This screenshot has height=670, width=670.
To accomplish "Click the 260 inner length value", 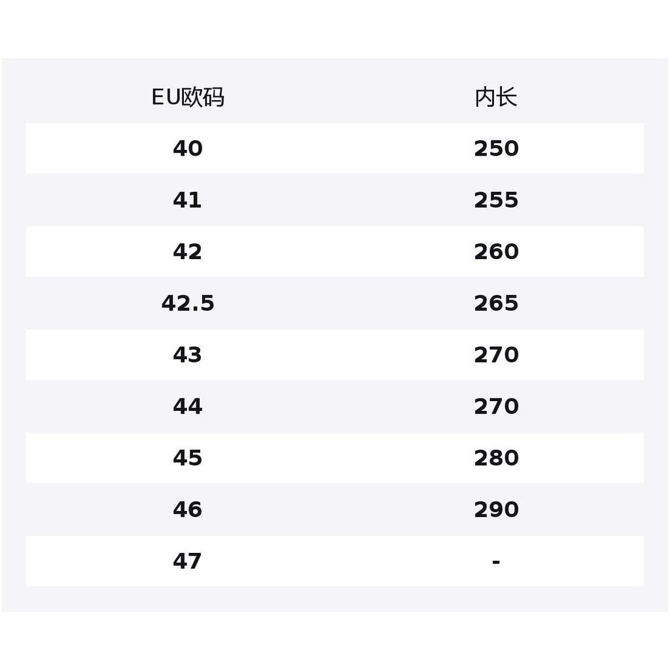I will click(x=496, y=252).
